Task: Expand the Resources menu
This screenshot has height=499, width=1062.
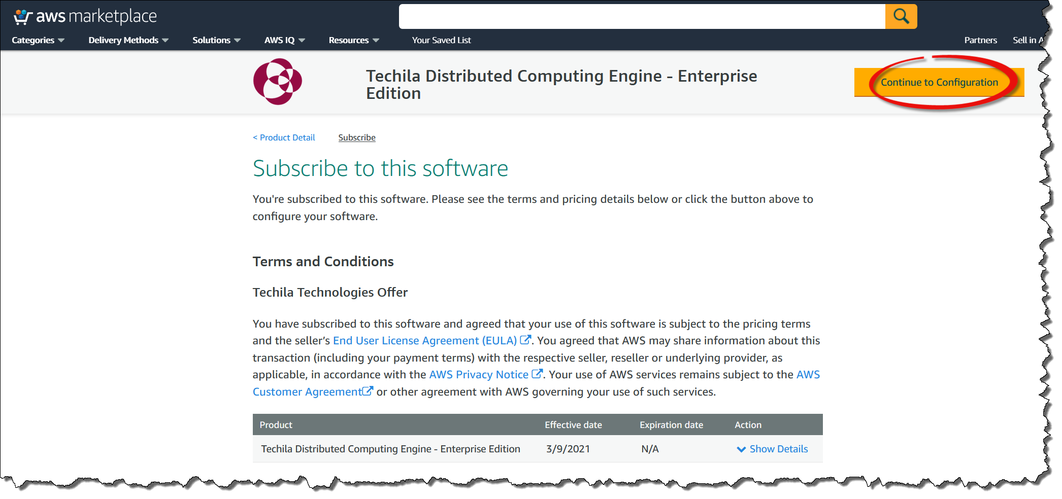Action: [353, 40]
